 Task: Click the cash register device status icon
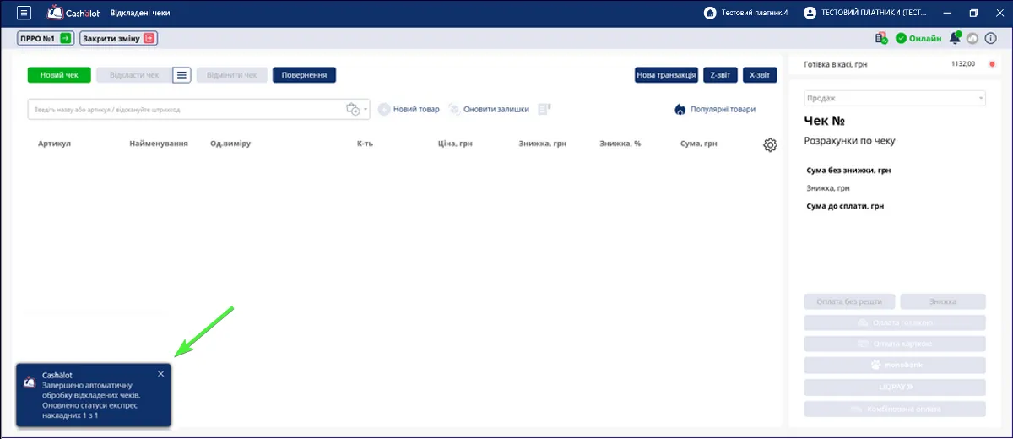point(881,38)
